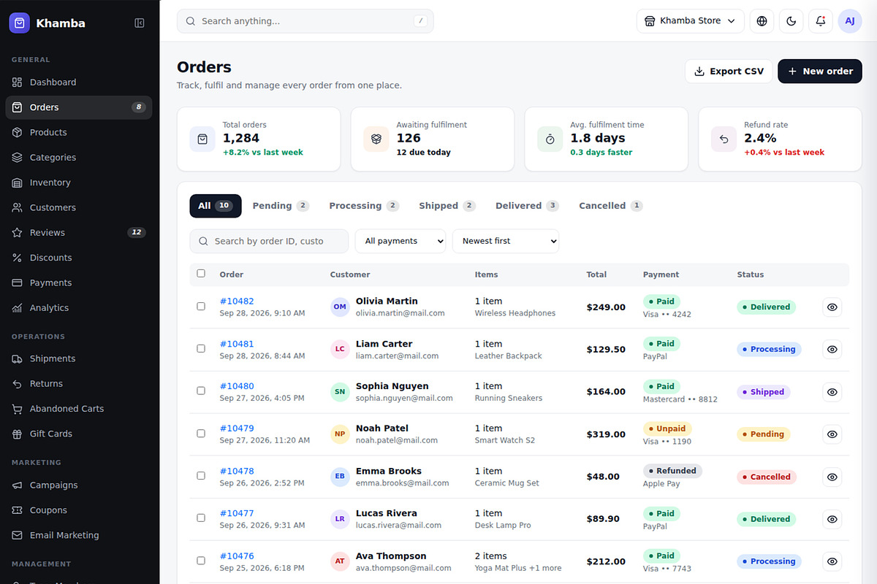Viewport: 877px width, 584px height.
Task: Open the Khamba Store switcher dropdown
Action: click(691, 21)
